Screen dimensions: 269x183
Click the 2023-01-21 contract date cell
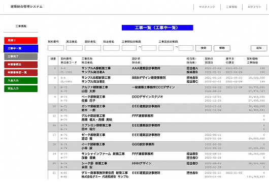coord(213,173)
